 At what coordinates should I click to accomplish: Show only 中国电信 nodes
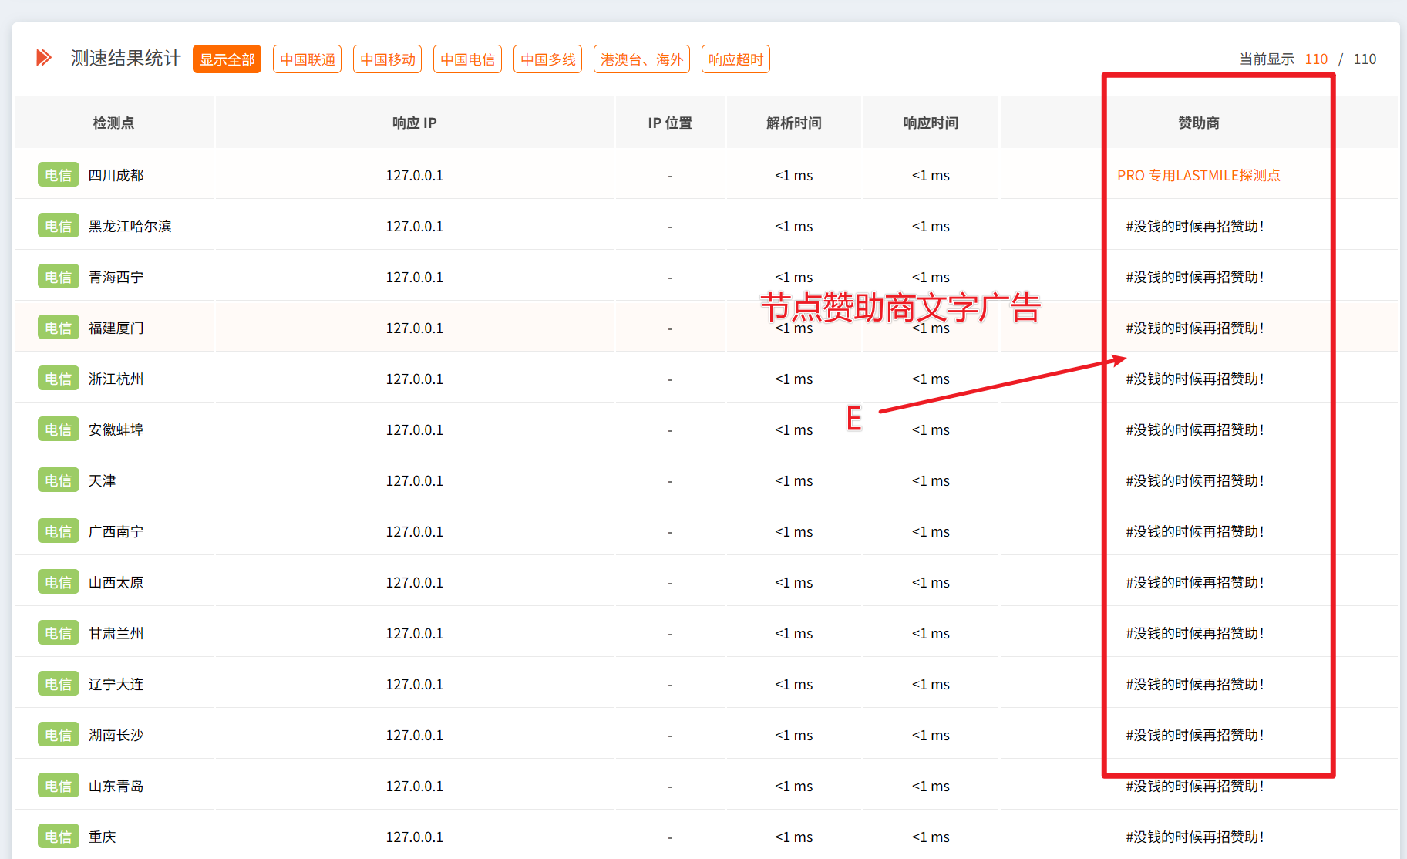pyautogui.click(x=467, y=59)
